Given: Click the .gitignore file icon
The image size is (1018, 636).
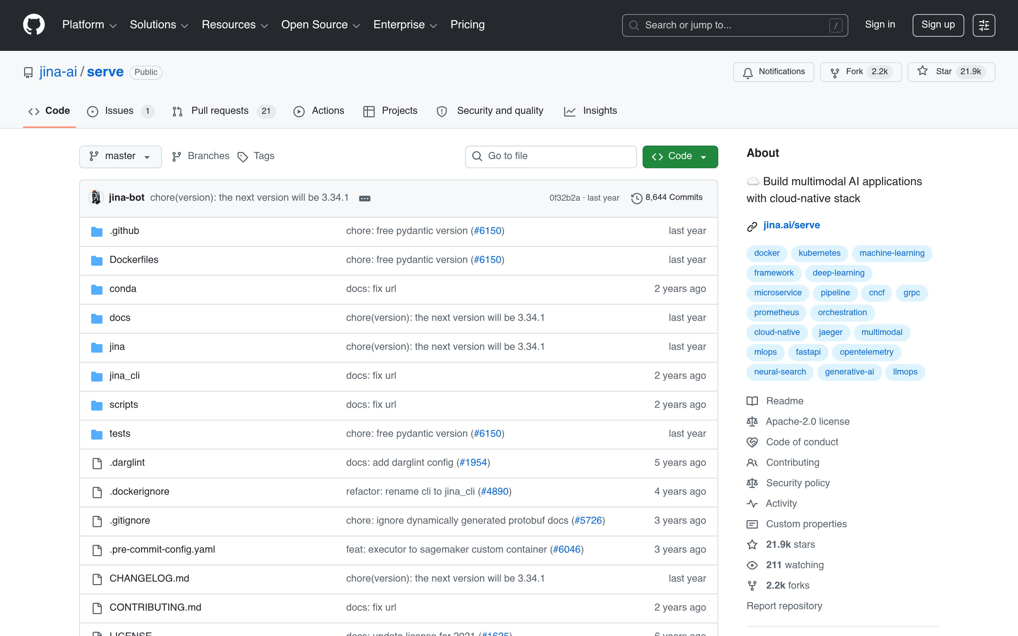Looking at the screenshot, I should tap(97, 521).
